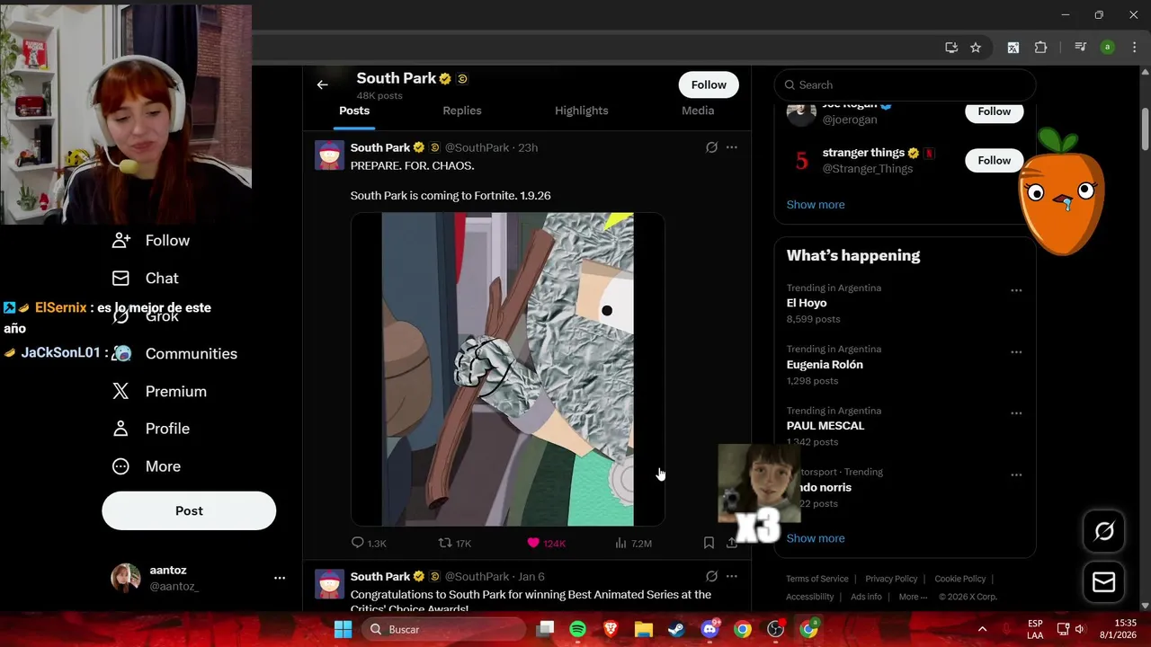
Task: Open the Chrome three-dot menu
Action: 1132,48
